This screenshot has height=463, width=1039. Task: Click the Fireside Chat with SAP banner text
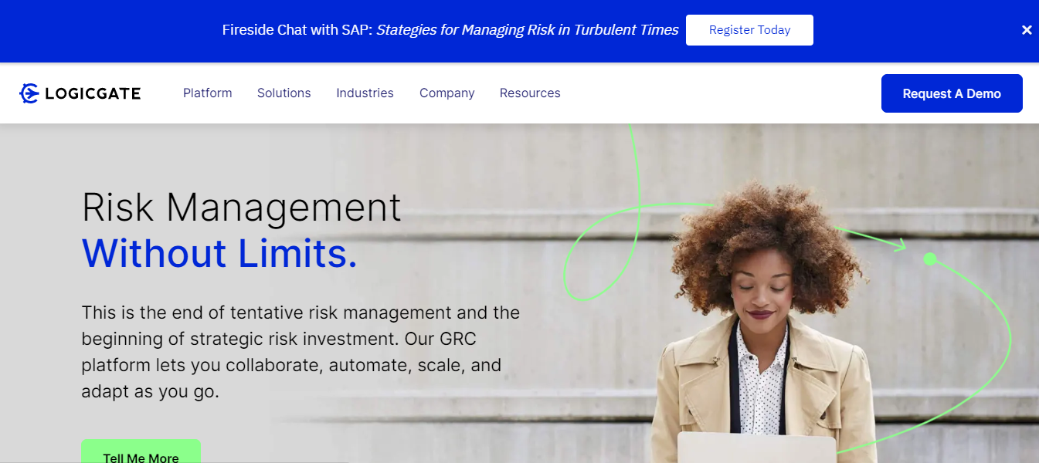[x=450, y=30]
